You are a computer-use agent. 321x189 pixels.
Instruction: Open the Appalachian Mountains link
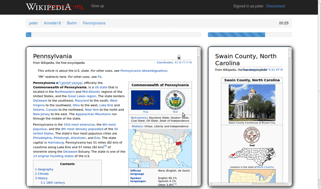pyautogui.click(x=93, y=114)
